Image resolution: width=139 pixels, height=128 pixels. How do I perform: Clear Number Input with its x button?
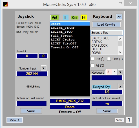tap(43, 68)
